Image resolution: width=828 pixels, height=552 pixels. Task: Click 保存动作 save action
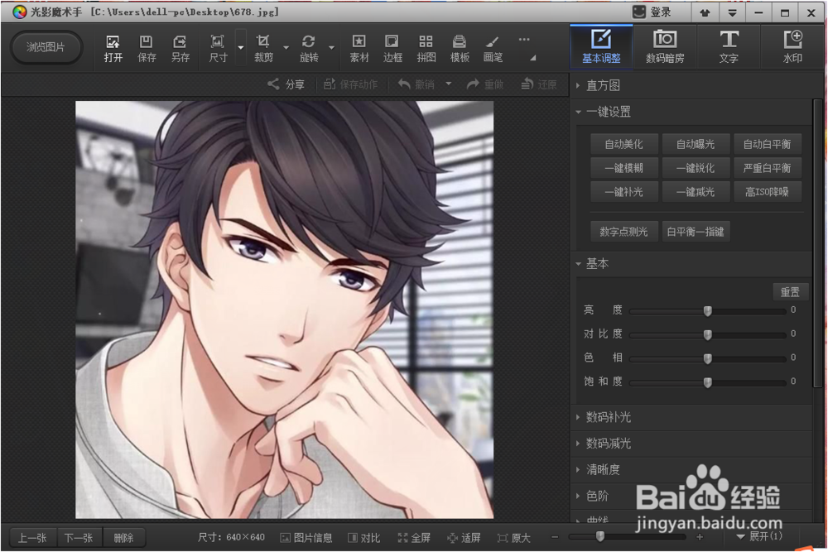tap(350, 84)
